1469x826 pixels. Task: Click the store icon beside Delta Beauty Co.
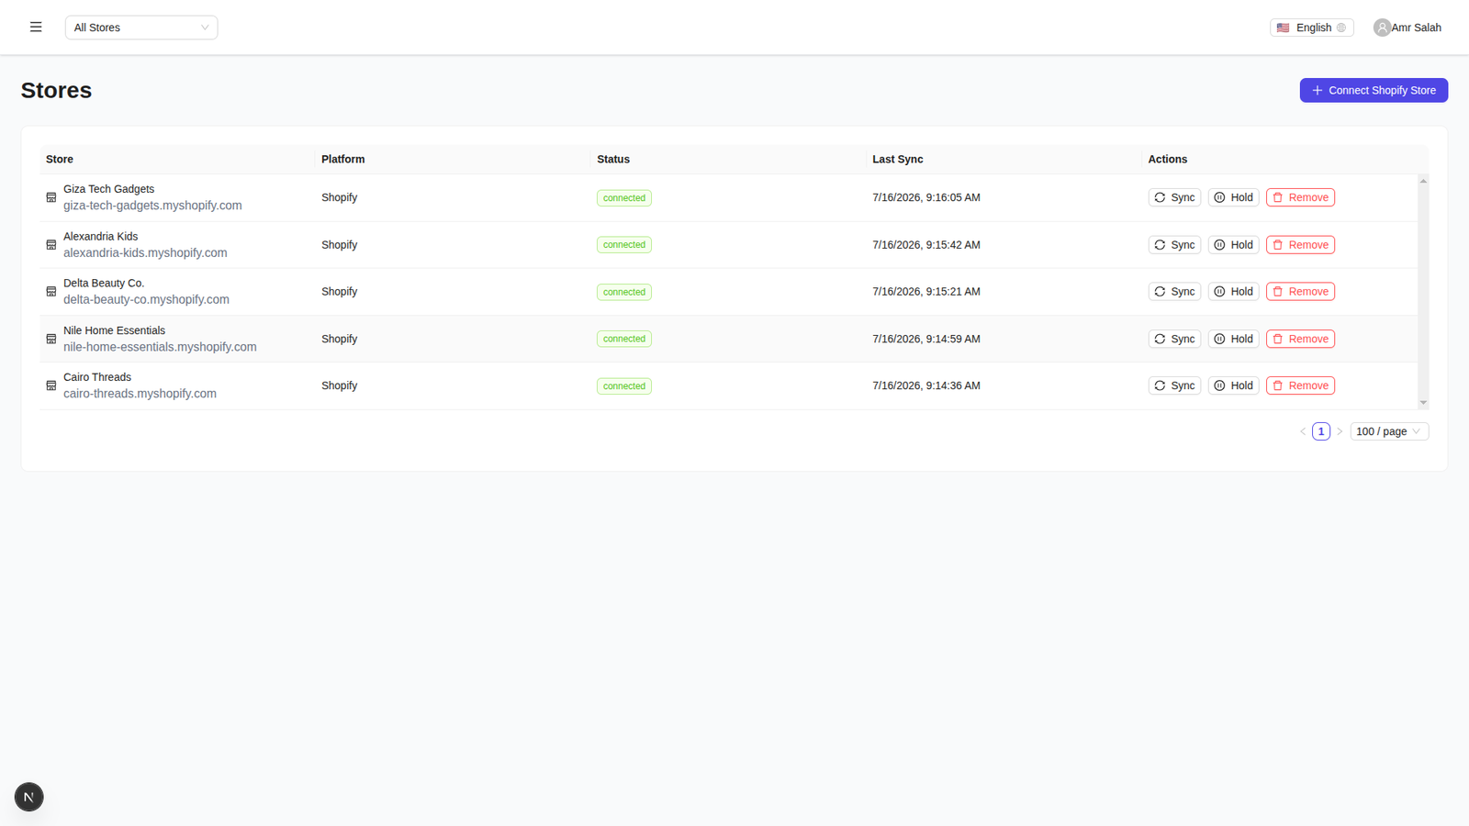(51, 292)
